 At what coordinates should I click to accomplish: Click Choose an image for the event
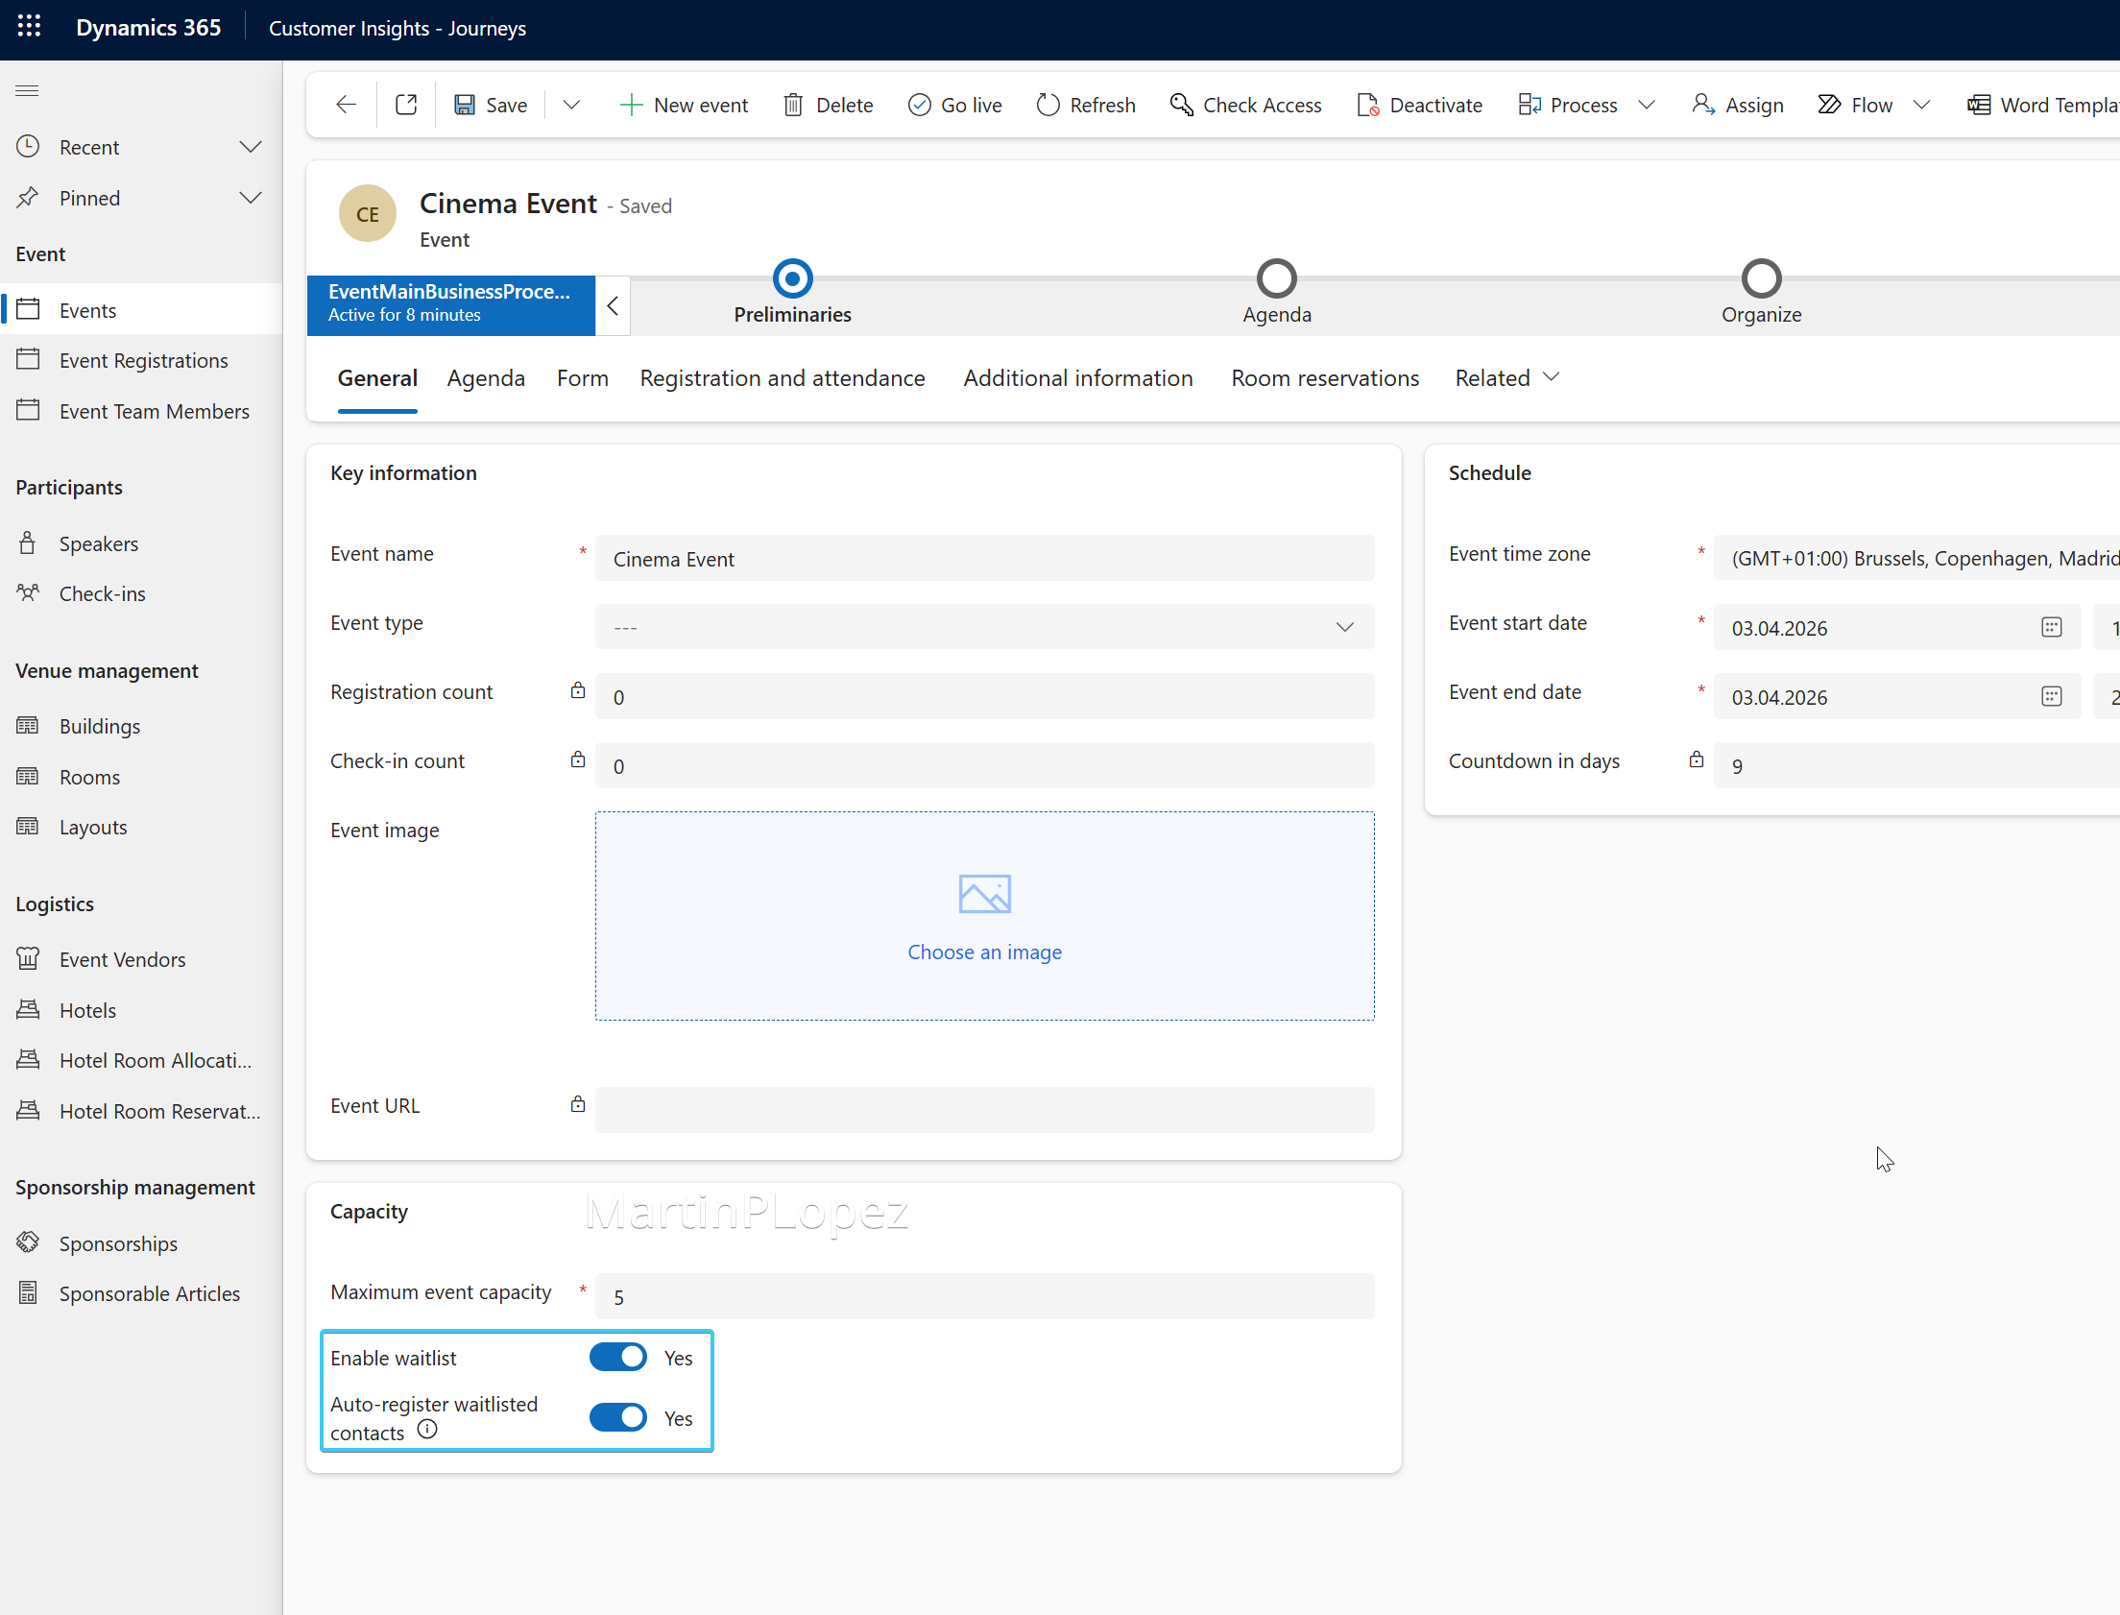[x=984, y=952]
